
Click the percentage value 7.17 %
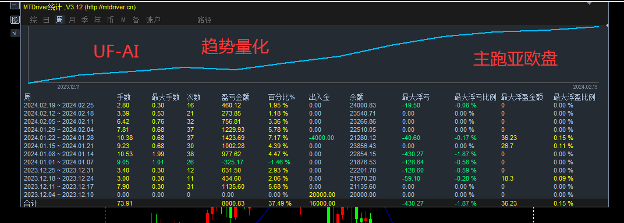pyautogui.click(x=278, y=138)
